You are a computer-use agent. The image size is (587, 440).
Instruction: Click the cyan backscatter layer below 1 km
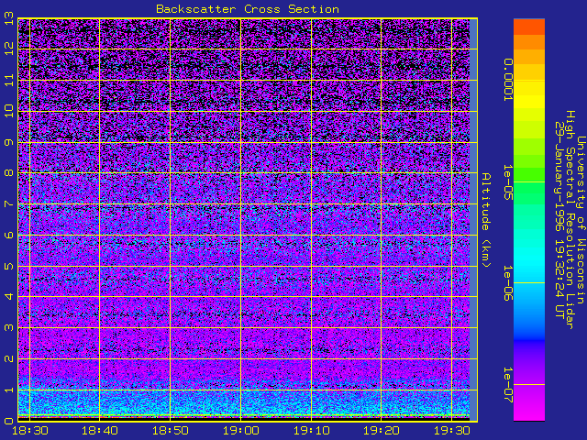(243, 403)
